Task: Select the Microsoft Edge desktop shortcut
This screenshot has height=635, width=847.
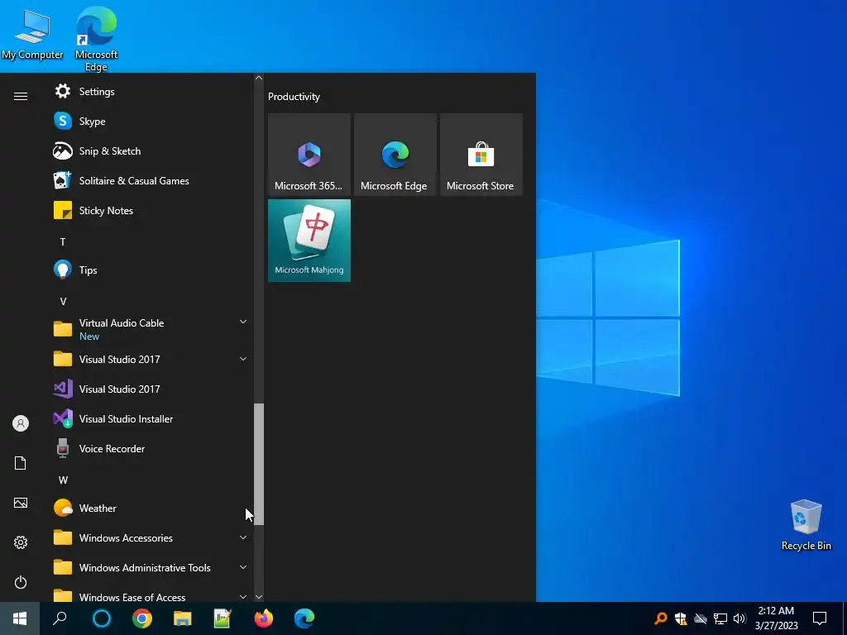Action: coord(96,39)
